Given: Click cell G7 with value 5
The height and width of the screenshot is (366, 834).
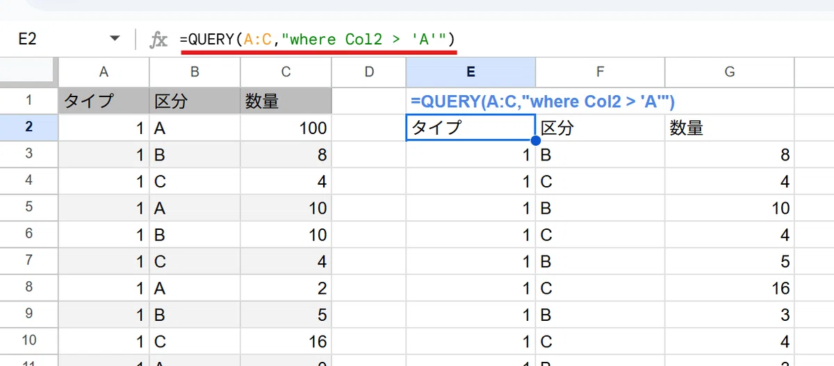Looking at the screenshot, I should point(730,260).
